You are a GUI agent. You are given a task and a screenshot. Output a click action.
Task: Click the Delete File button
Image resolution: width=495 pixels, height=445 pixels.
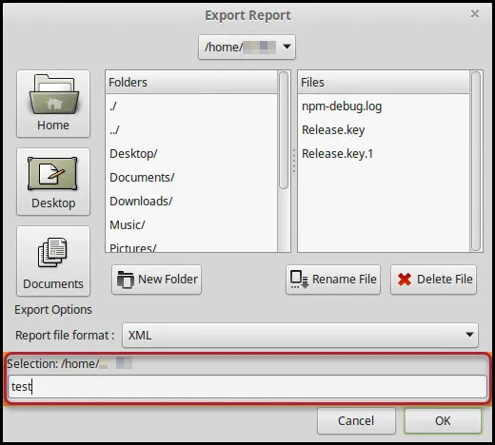[x=434, y=280]
